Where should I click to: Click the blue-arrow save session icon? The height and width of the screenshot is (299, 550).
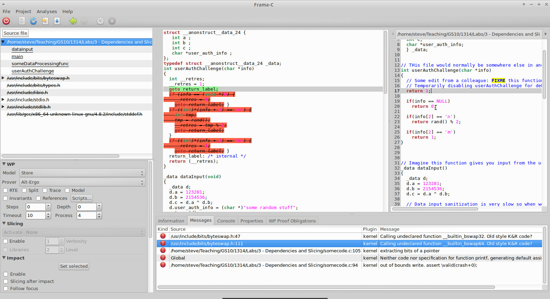coord(57,21)
